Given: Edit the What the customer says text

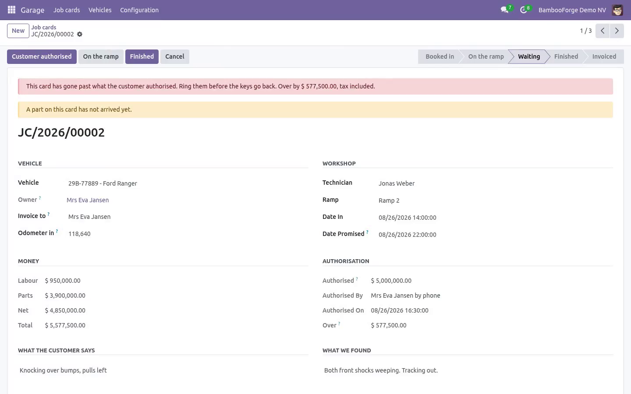Looking at the screenshot, I should point(163,370).
